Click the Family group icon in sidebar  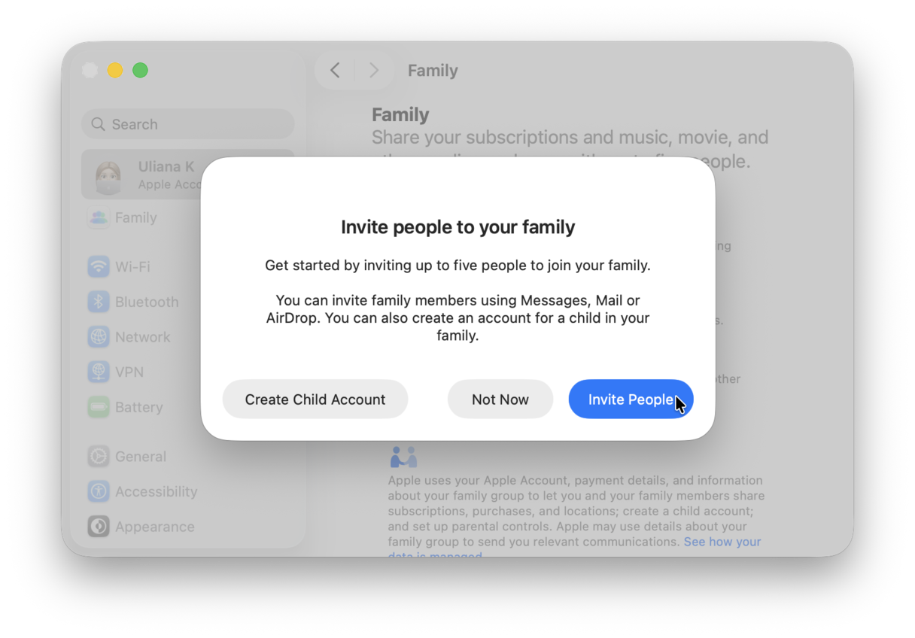[99, 217]
